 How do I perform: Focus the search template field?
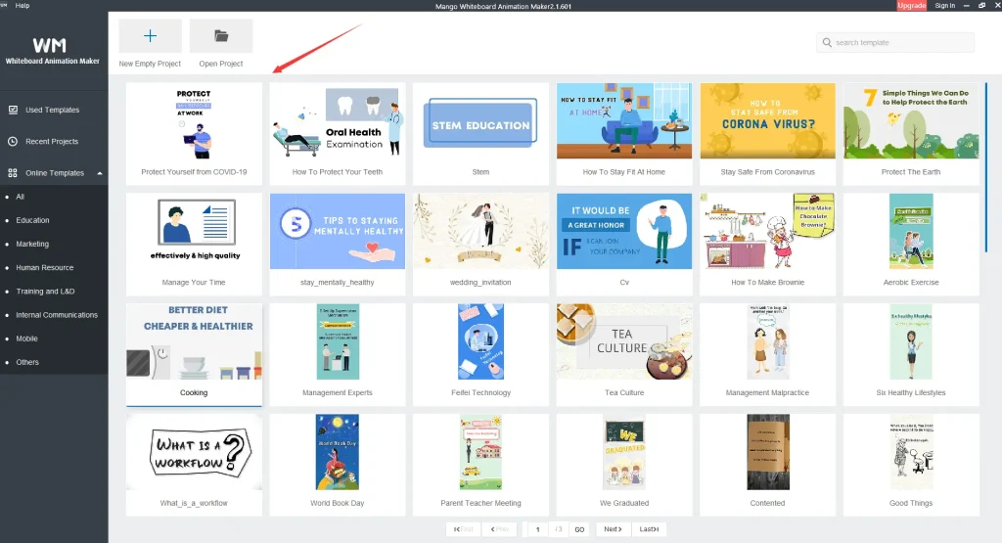[x=900, y=43]
